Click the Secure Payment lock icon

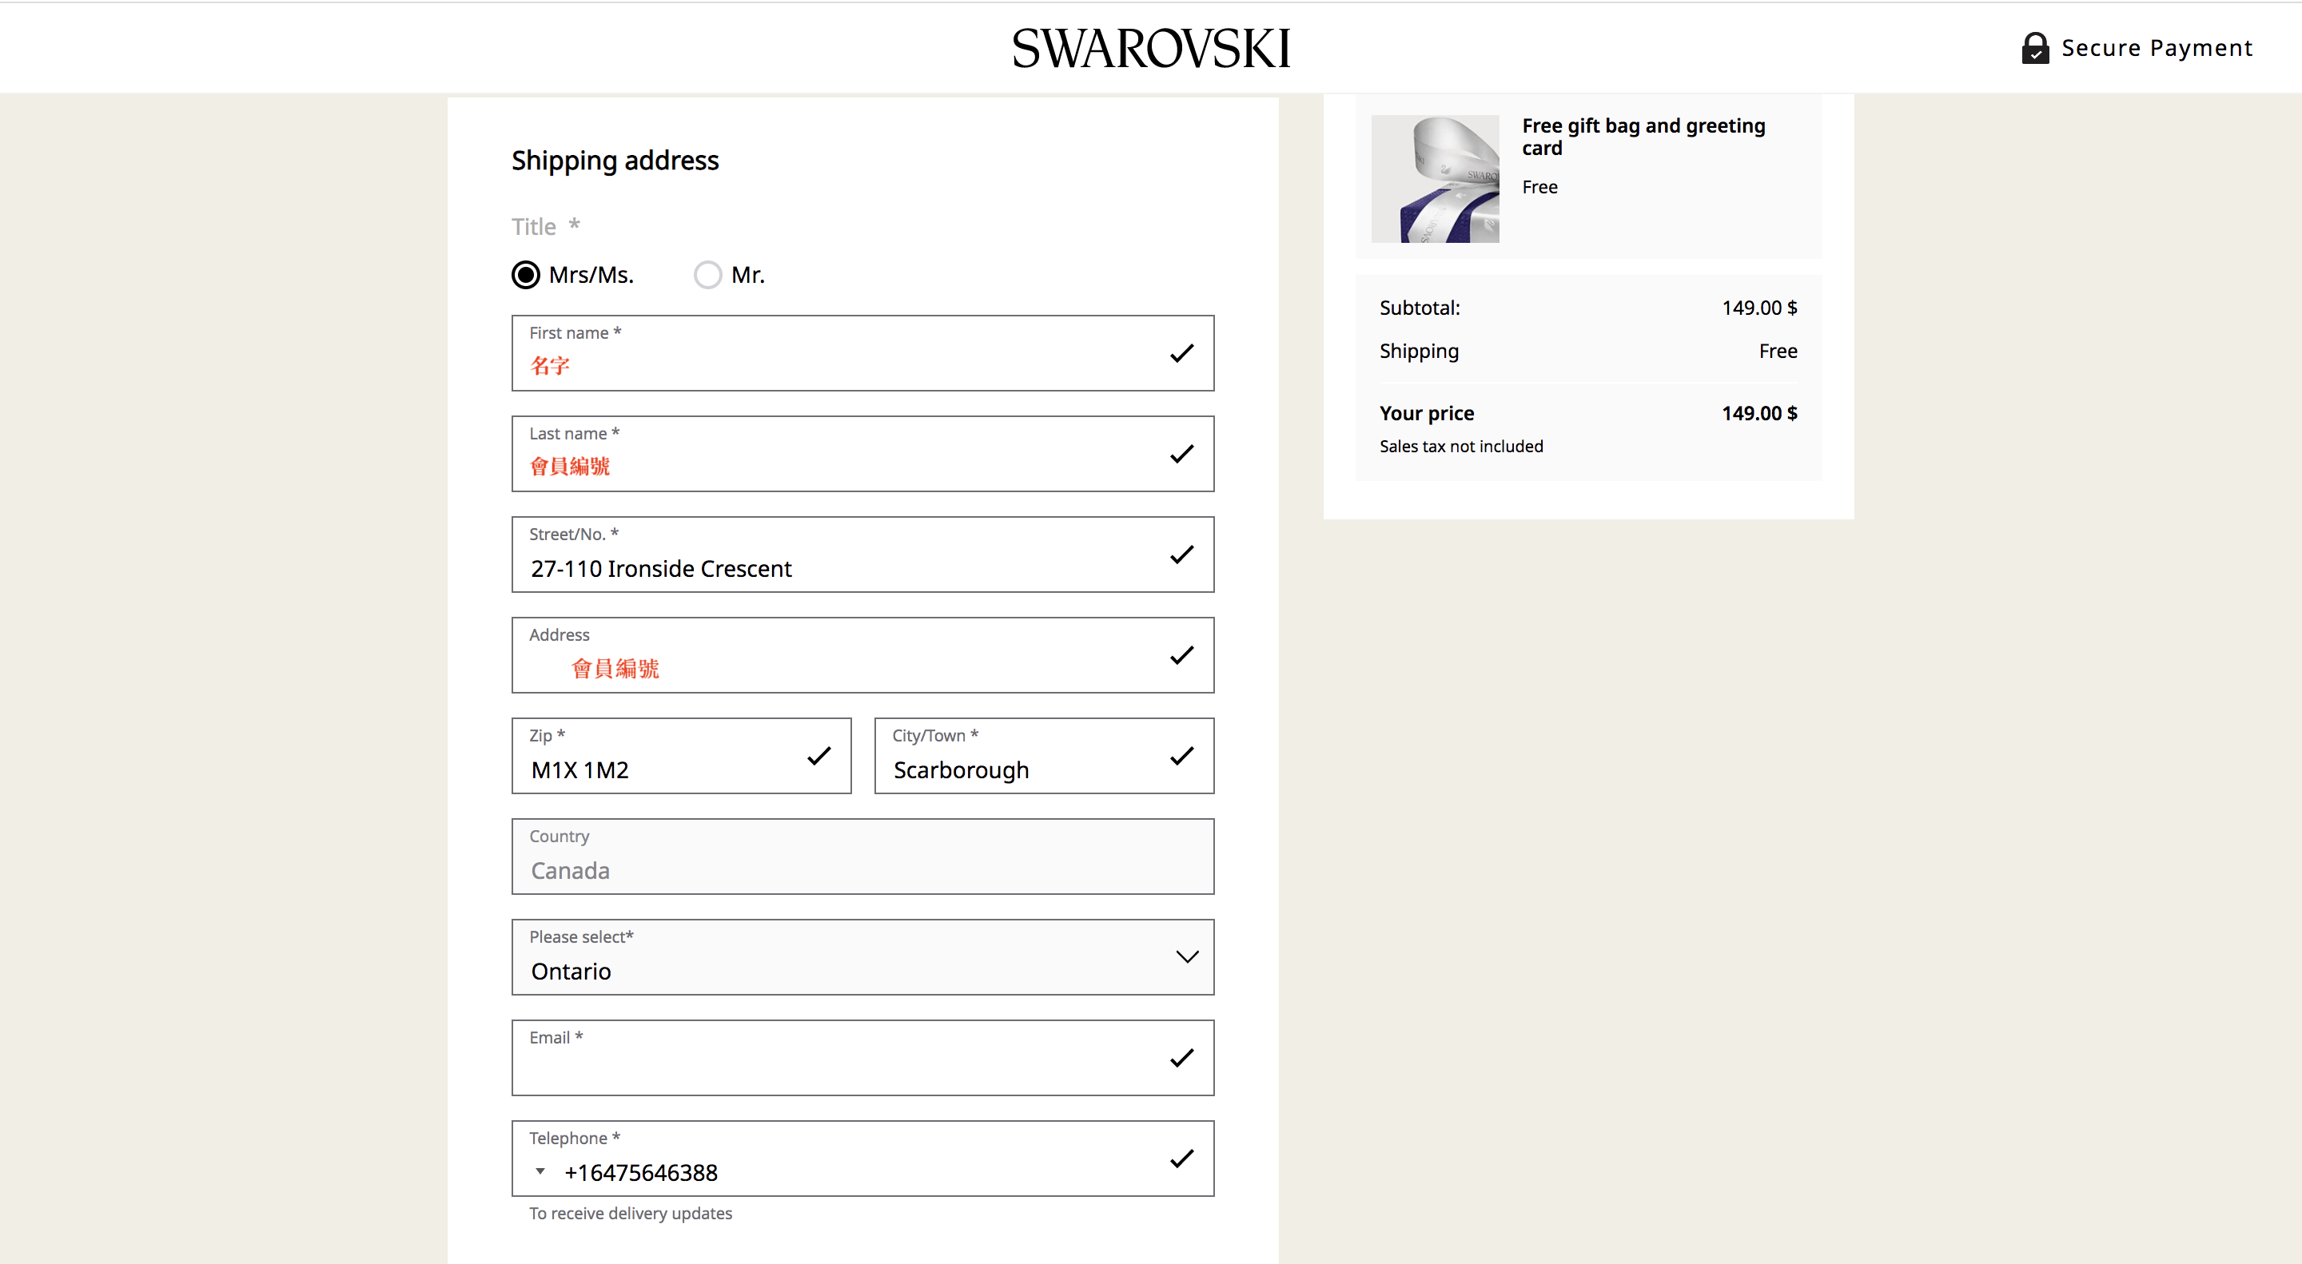[x=2035, y=48]
